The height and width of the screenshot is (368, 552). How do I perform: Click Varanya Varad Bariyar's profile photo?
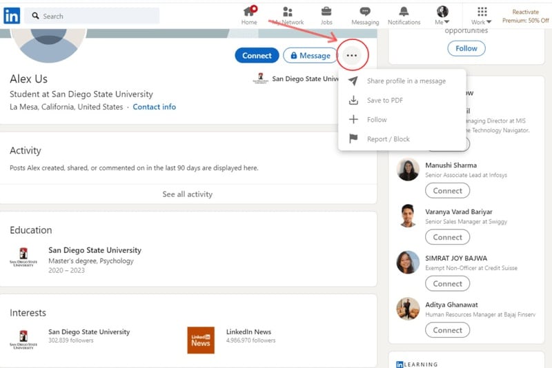click(408, 216)
